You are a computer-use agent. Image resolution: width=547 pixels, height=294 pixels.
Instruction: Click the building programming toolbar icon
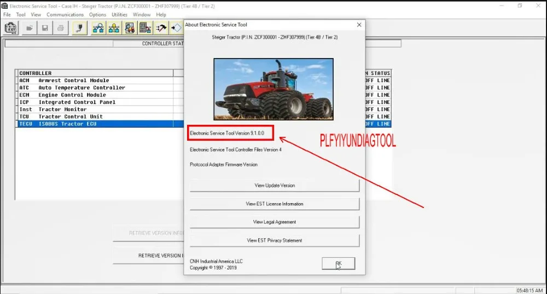(x=145, y=28)
